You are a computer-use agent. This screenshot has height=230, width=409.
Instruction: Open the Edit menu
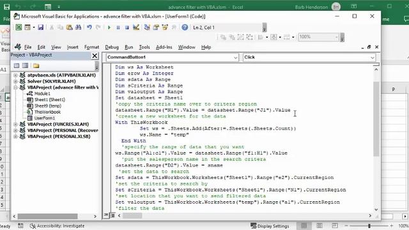tap(41, 47)
